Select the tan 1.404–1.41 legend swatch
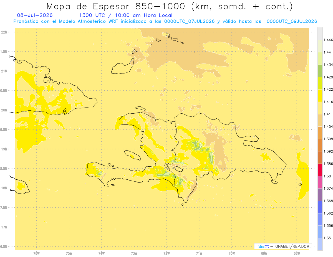Viewport: 333px width, 257px height. (320, 120)
